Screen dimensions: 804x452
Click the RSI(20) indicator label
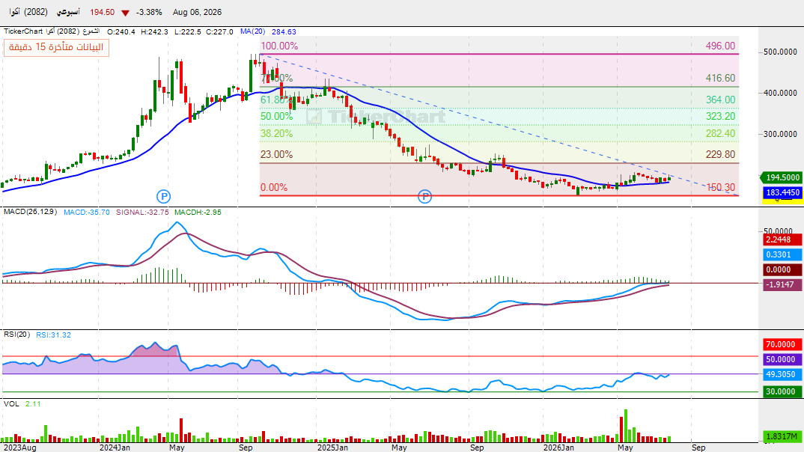tap(17, 335)
